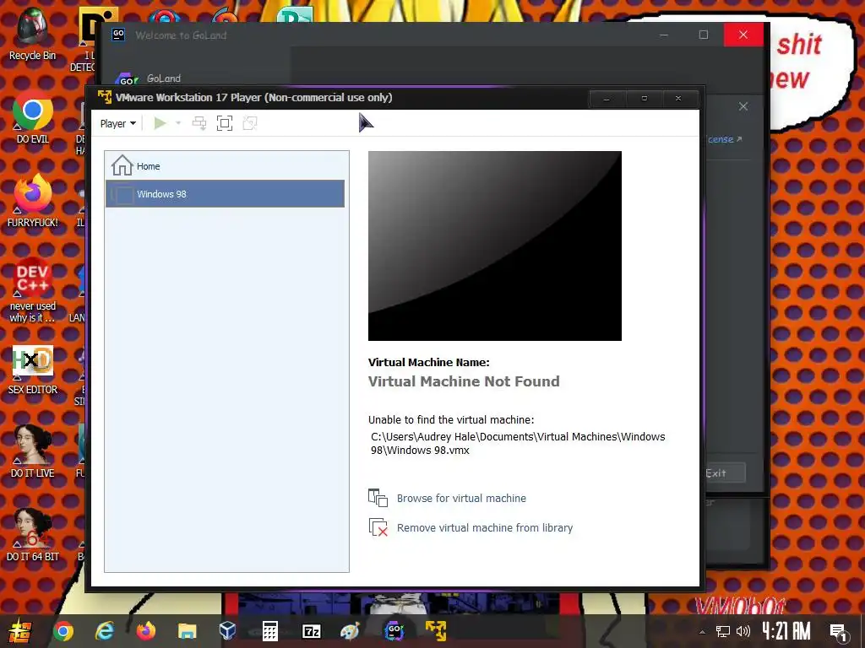The image size is (865, 648).
Task: Click the volume speaker tray icon
Action: point(743,631)
